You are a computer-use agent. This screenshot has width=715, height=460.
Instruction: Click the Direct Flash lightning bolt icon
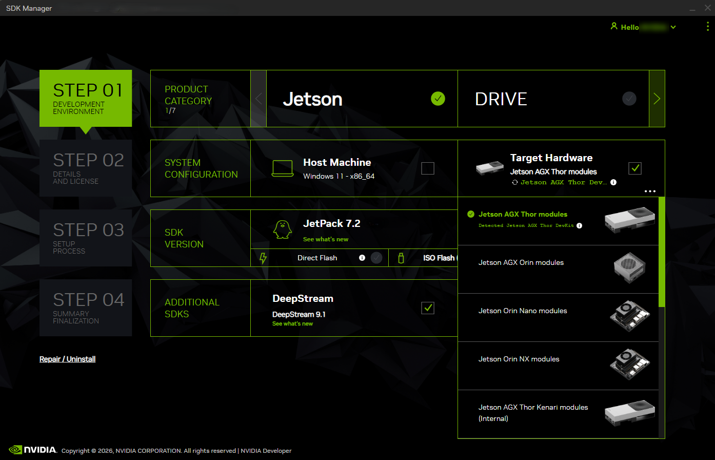click(264, 258)
